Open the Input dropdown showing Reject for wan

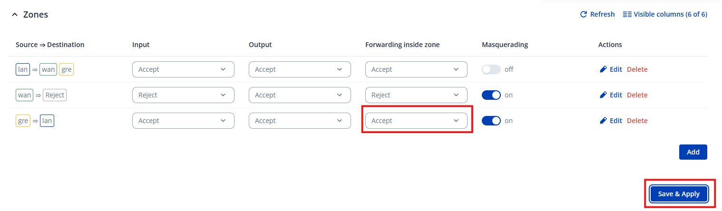pyautogui.click(x=183, y=95)
